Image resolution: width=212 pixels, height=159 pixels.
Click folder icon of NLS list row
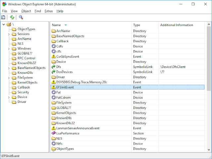click(x=54, y=139)
